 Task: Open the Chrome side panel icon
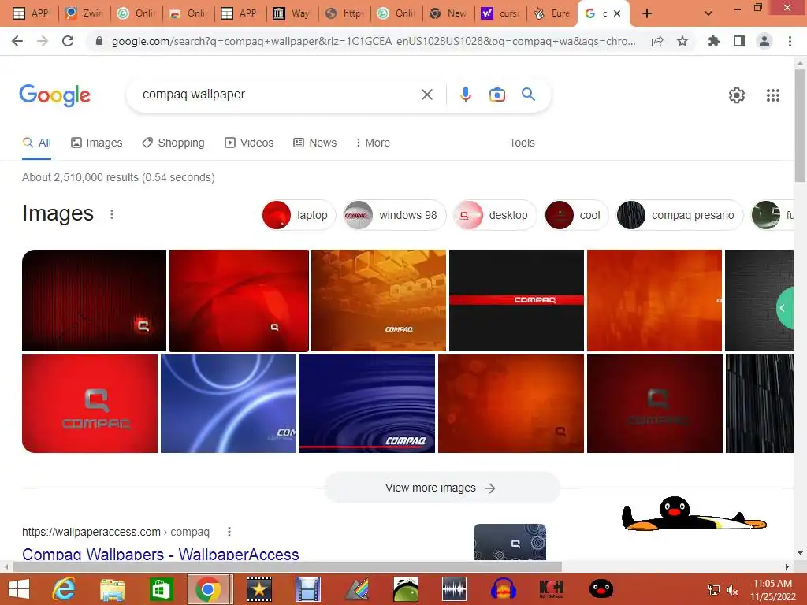point(739,41)
